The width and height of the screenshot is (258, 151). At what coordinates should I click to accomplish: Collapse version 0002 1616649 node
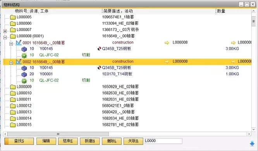coord(11,62)
